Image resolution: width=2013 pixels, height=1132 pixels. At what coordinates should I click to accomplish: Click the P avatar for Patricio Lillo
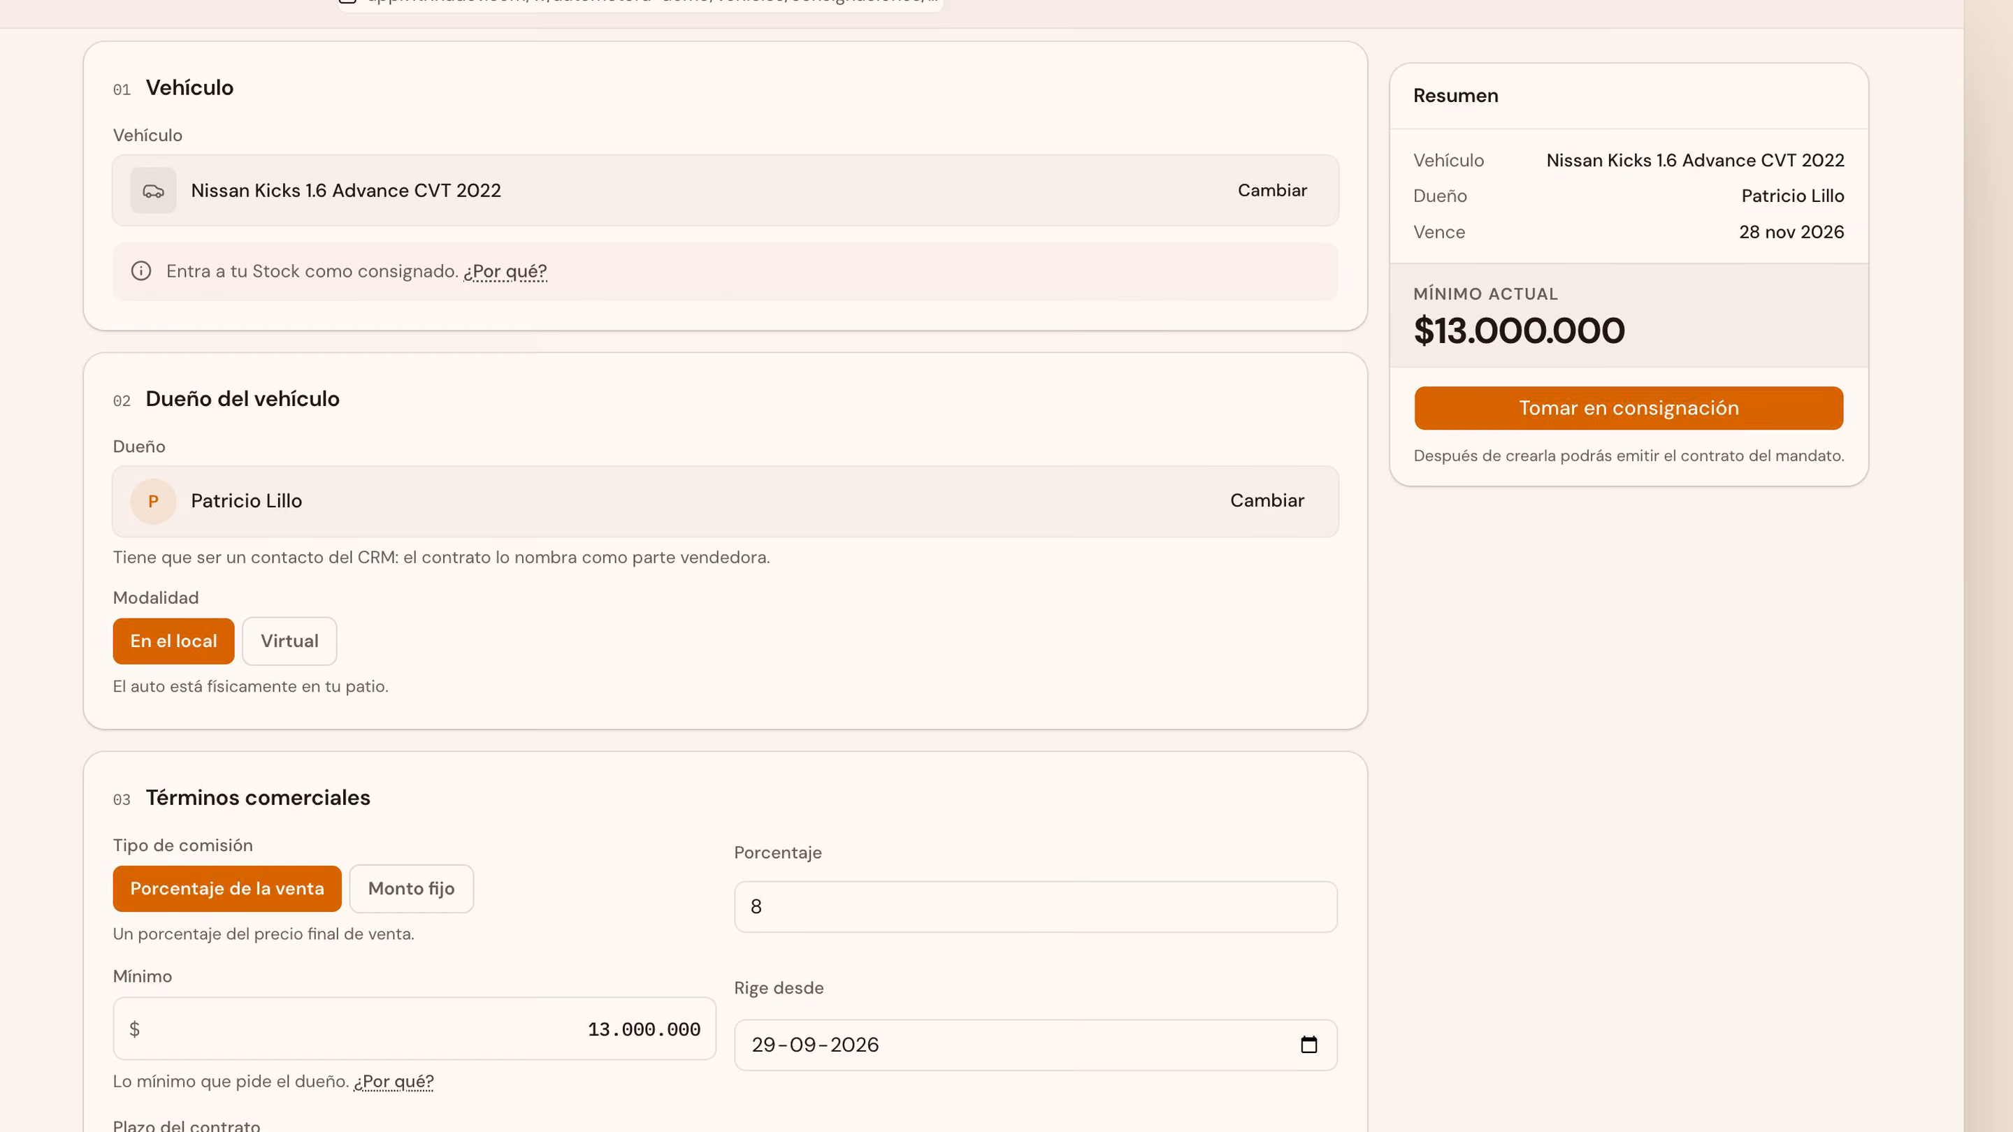tap(153, 502)
